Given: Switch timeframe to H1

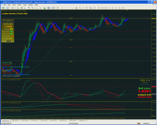Looking at the screenshot, I should [109, 8].
